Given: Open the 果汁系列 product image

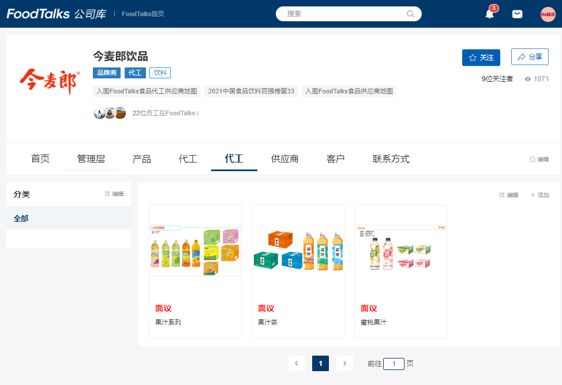Looking at the screenshot, I should point(196,251).
